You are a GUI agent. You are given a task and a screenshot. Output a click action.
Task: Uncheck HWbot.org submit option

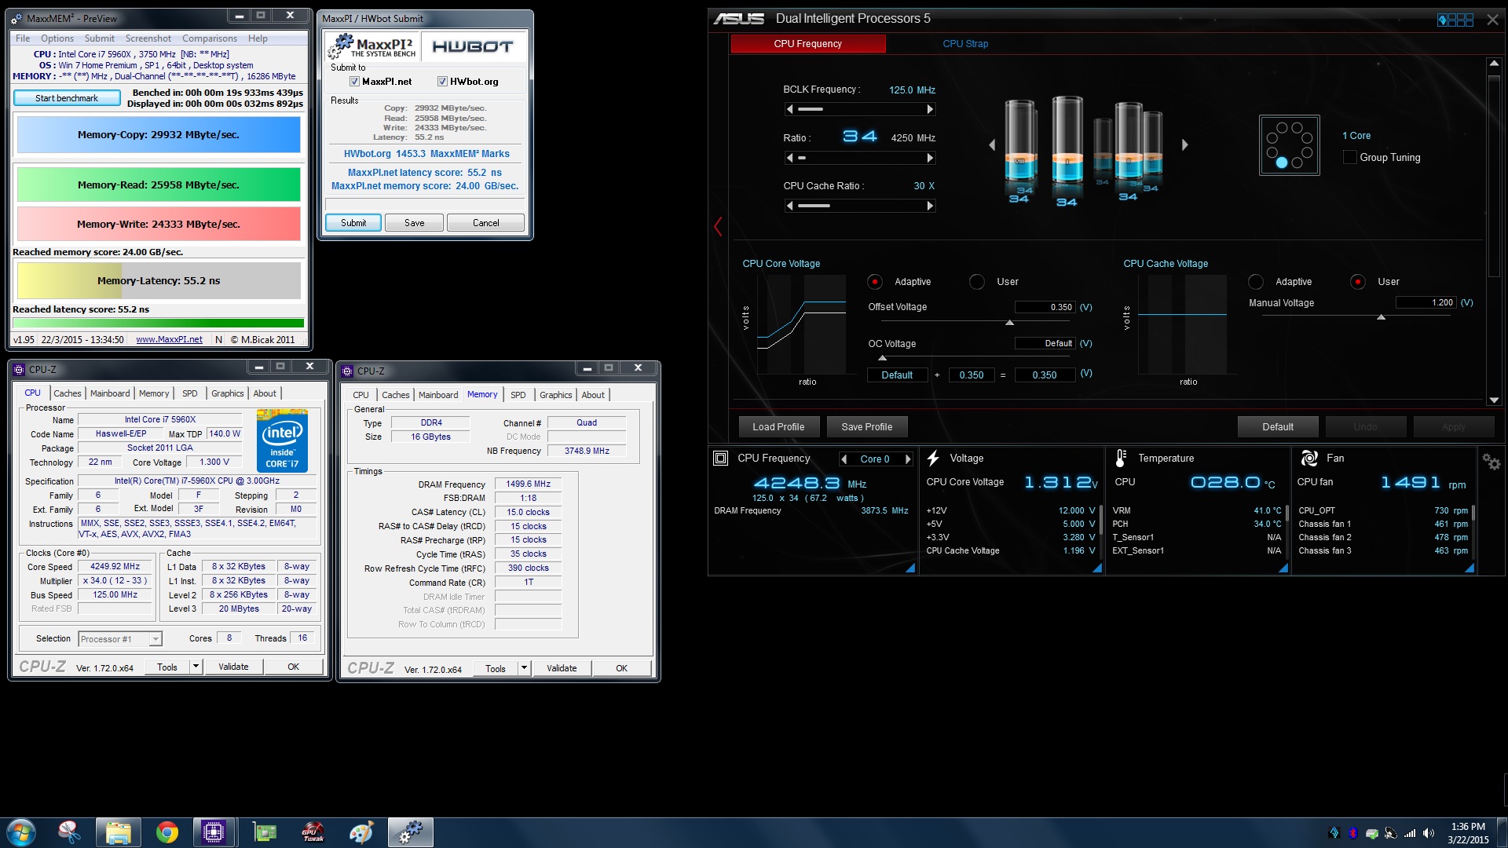coord(442,82)
